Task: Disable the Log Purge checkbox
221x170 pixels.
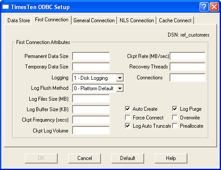Action: tap(175, 109)
